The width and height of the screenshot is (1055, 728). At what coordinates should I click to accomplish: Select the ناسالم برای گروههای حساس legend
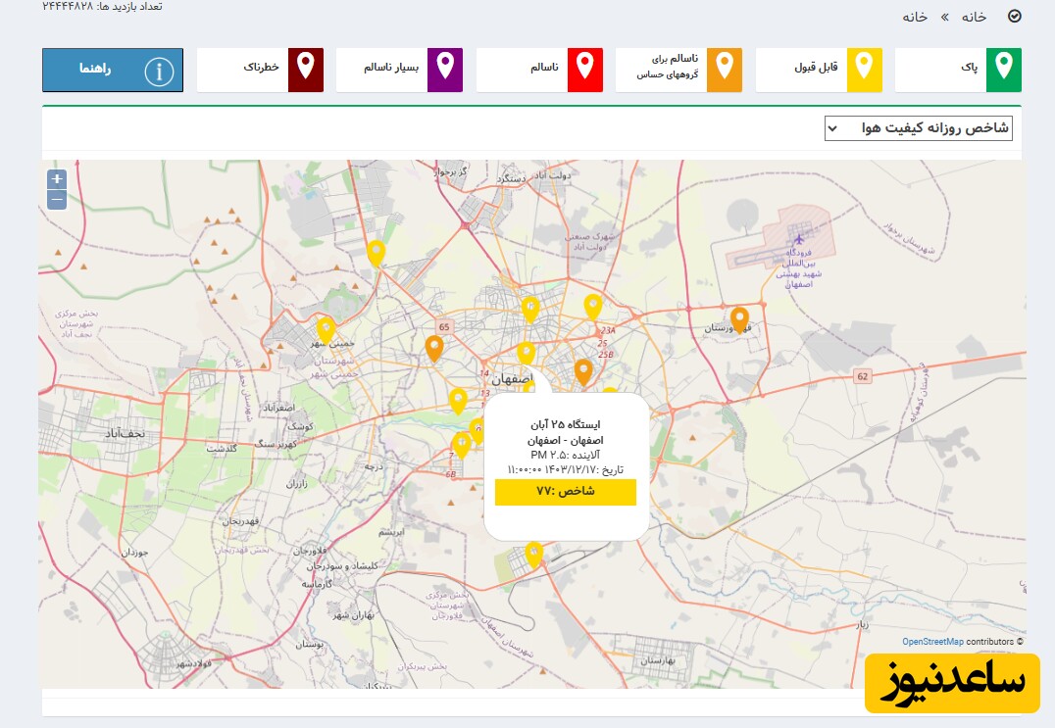point(678,70)
